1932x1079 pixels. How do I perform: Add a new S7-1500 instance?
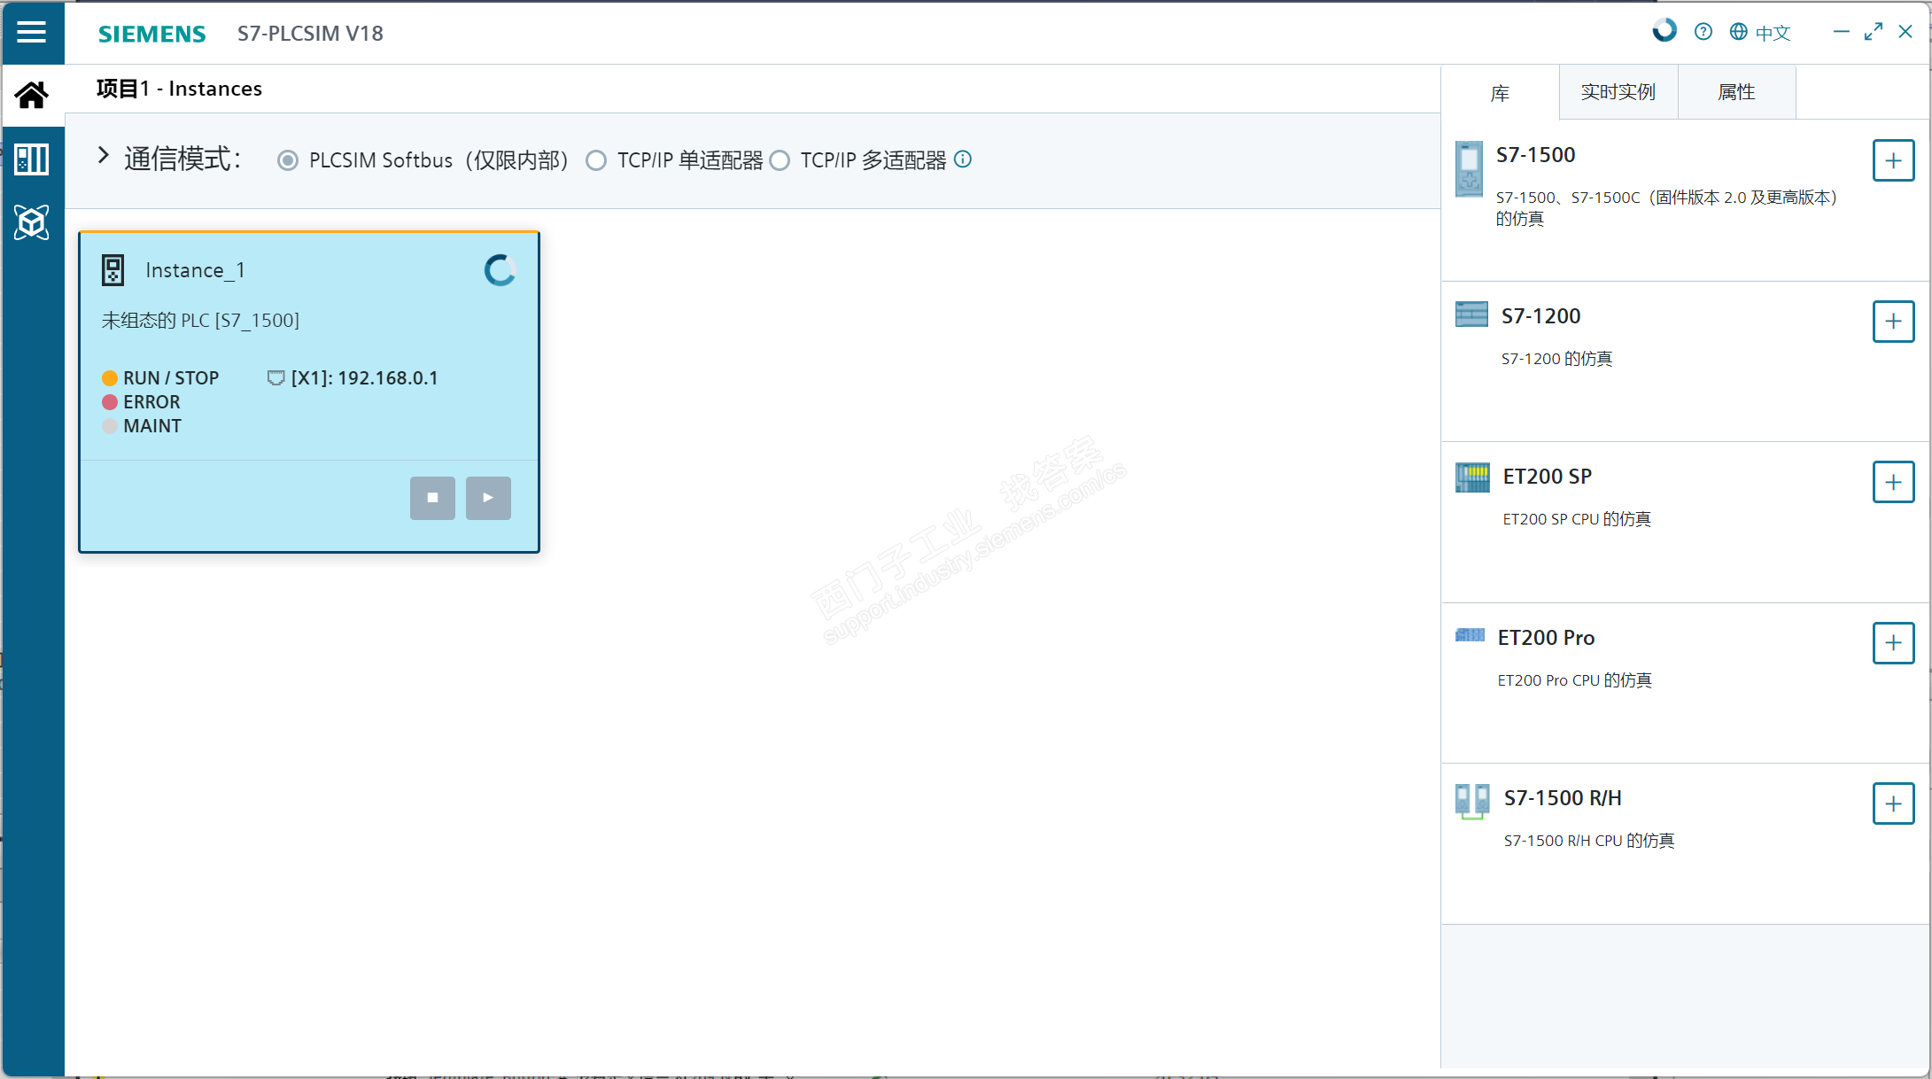(1893, 160)
